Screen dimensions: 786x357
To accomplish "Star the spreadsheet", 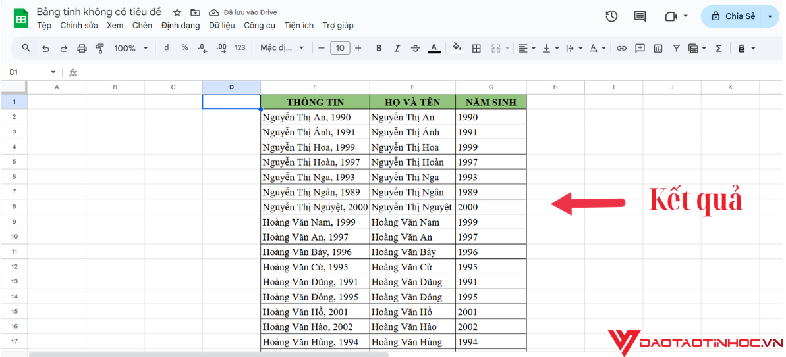I will pyautogui.click(x=177, y=12).
